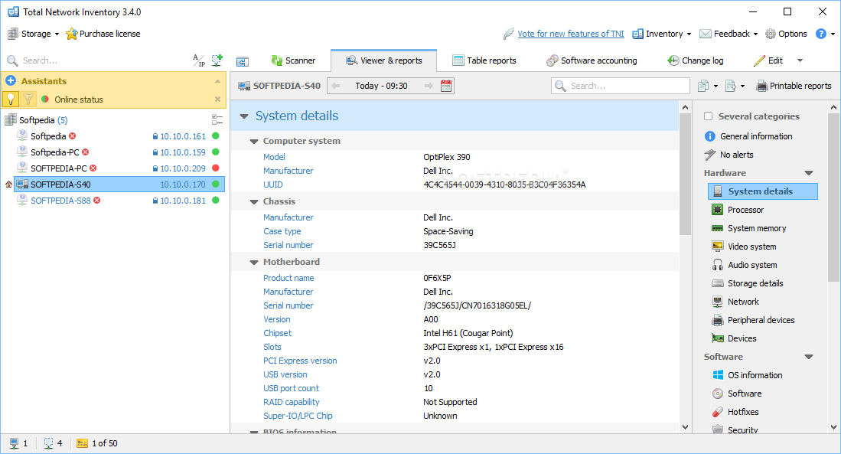
Task: Click the sidebar toggle icon left of Scanner
Action: point(243,62)
